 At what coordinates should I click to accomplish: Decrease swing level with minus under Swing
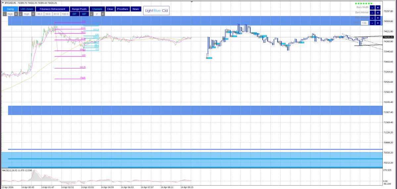pyautogui.click(x=5, y=14)
